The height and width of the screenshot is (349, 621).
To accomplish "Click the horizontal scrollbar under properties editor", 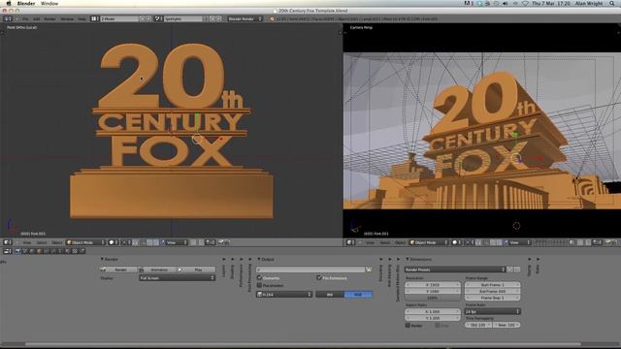I will coord(303,344).
